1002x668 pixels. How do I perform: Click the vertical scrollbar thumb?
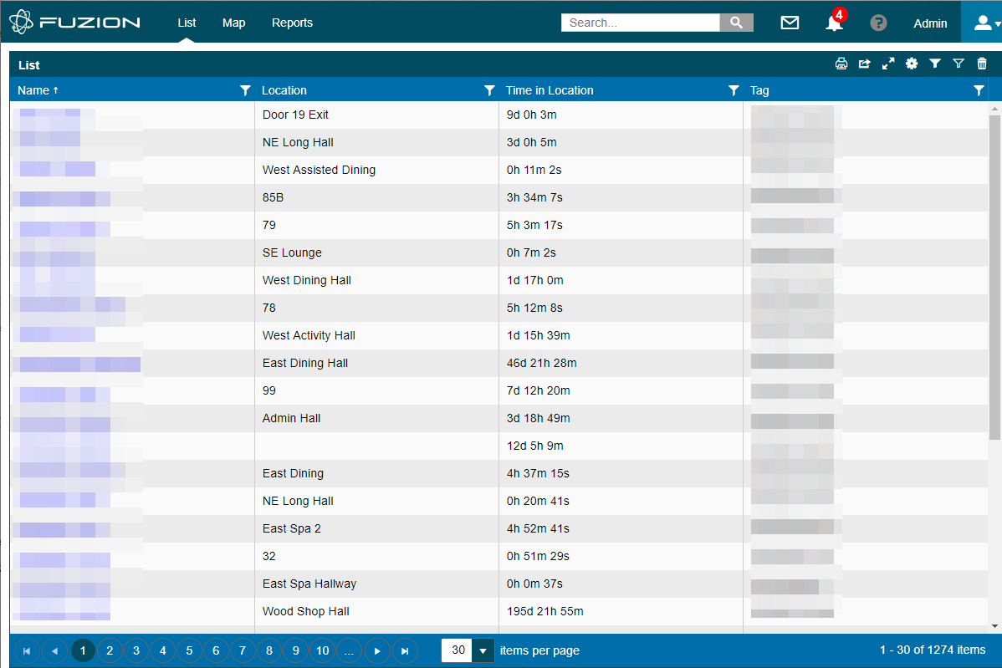[x=994, y=276]
